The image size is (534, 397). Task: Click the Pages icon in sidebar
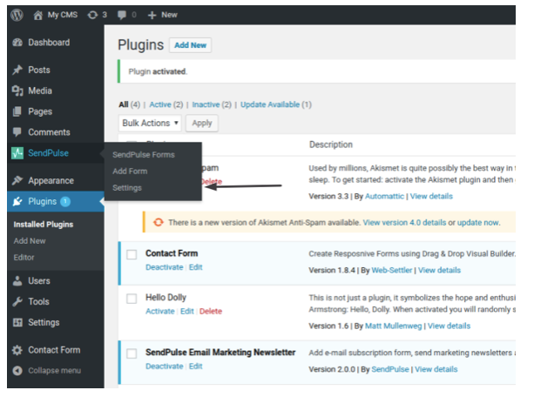pos(17,111)
